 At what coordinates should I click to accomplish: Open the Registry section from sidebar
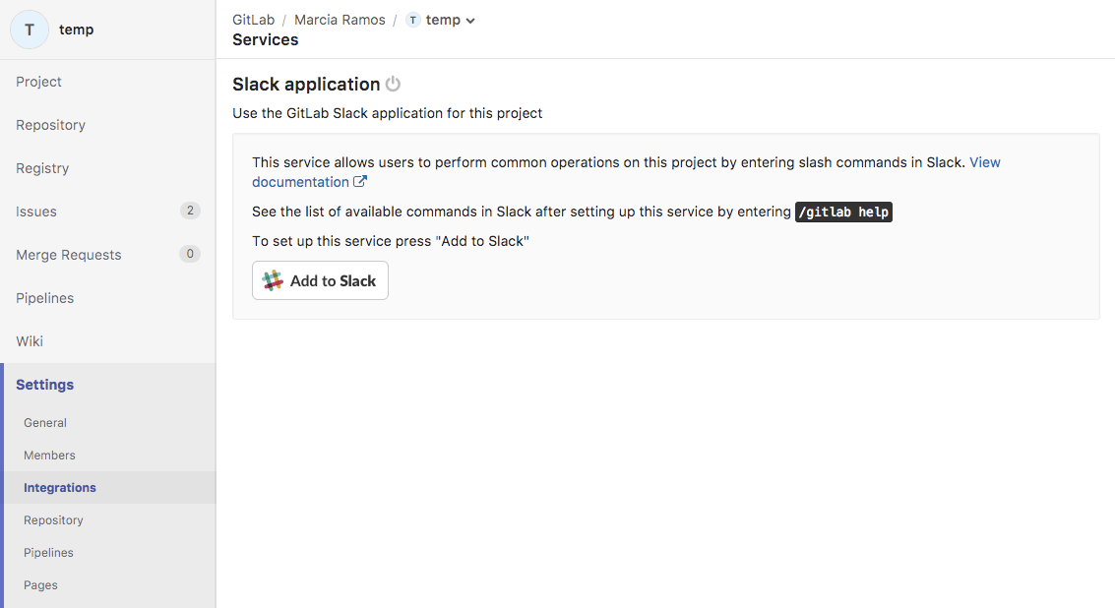[42, 167]
